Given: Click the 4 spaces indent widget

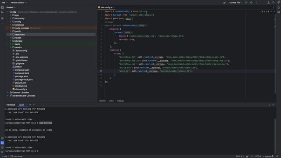Looking at the screenshot, I should pyautogui.click(x=267, y=156).
